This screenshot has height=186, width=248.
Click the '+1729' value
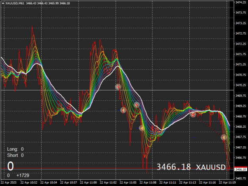pyautogui.click(x=23, y=175)
